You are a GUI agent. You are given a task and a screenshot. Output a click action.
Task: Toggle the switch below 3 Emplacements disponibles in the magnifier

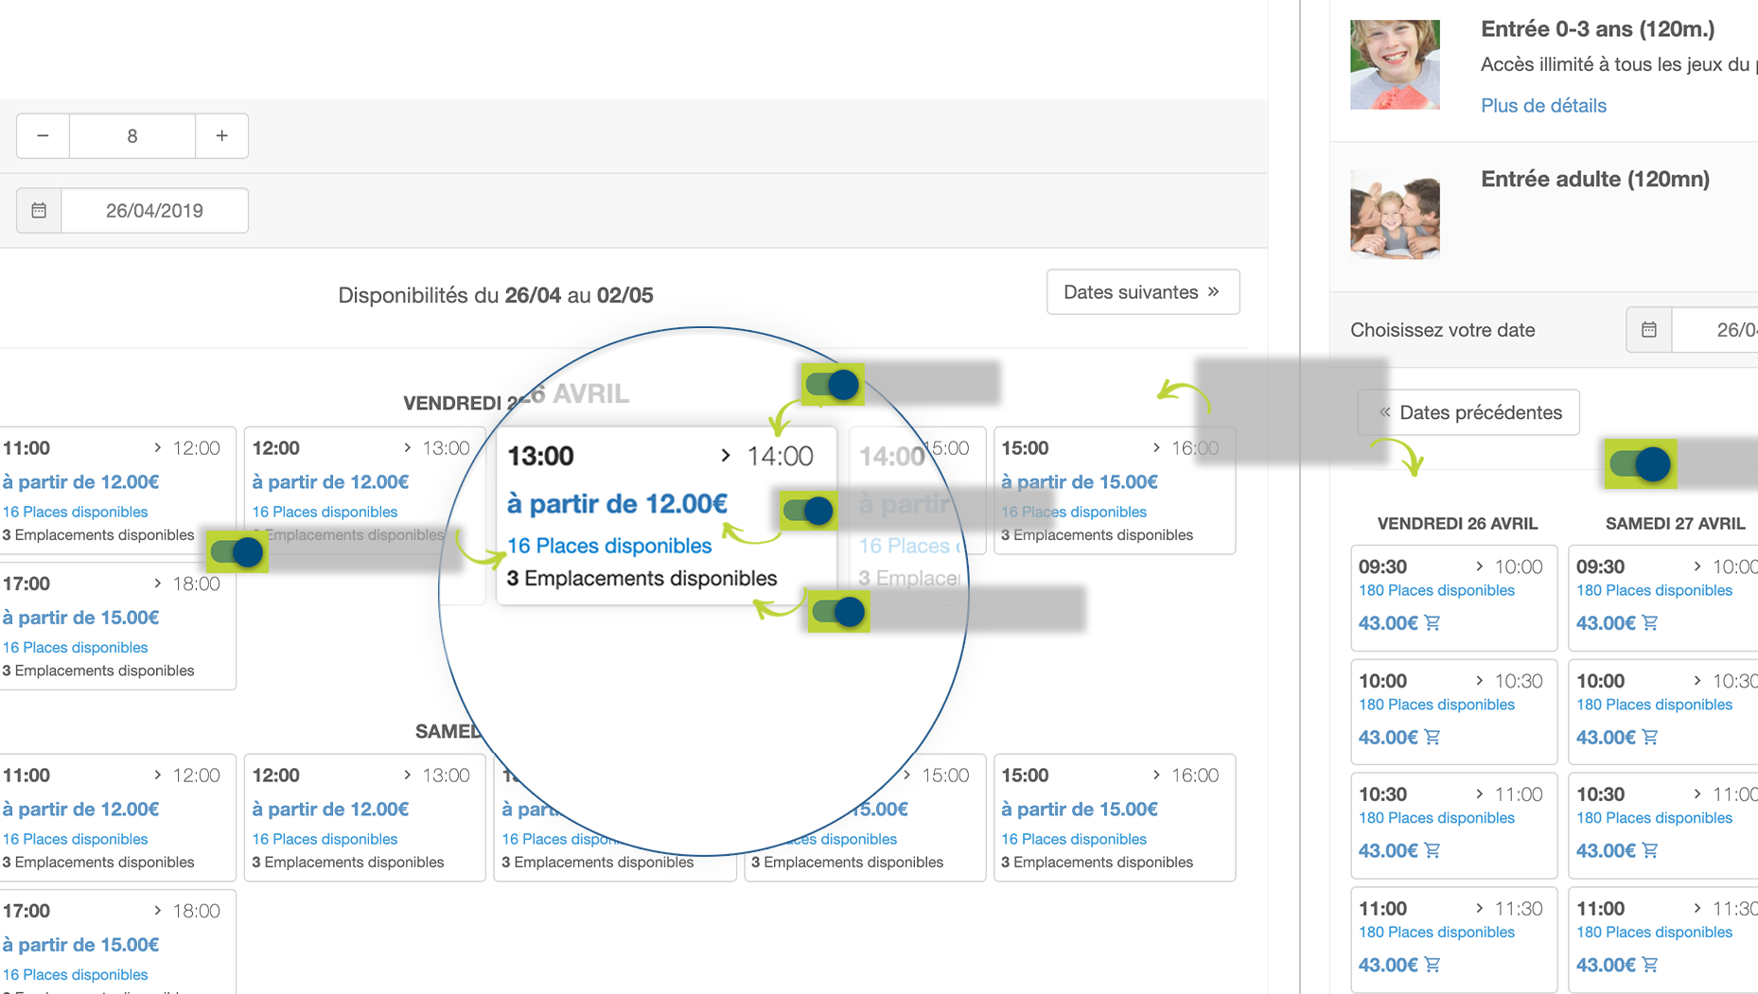coord(838,612)
